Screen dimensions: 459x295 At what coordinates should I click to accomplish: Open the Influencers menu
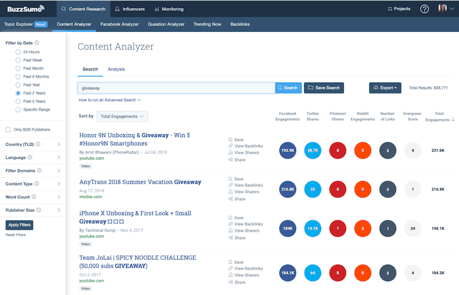click(x=130, y=9)
